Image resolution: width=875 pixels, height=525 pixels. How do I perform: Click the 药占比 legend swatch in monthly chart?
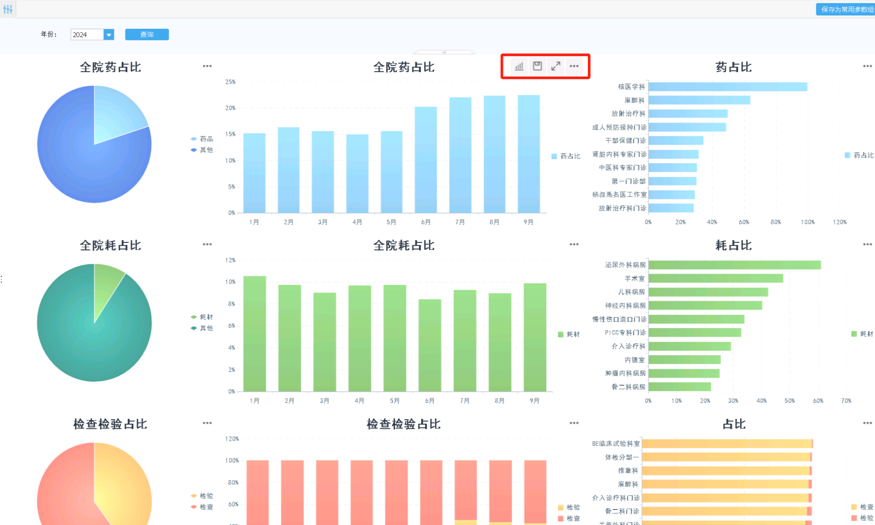554,156
